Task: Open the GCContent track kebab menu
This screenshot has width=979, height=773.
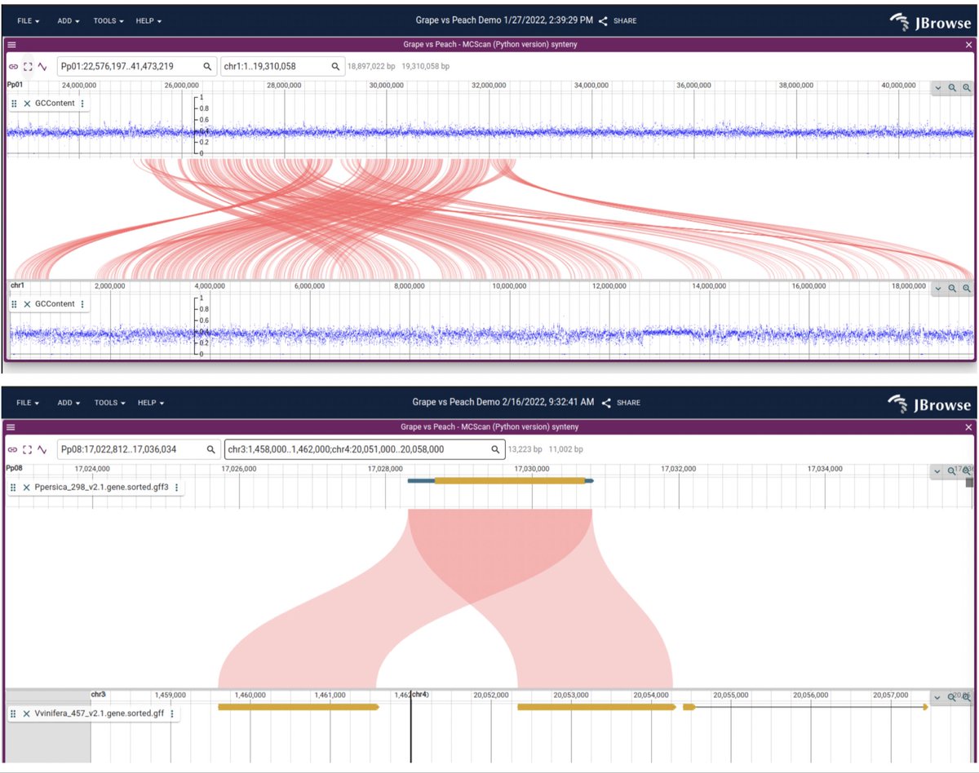Action: (82, 104)
